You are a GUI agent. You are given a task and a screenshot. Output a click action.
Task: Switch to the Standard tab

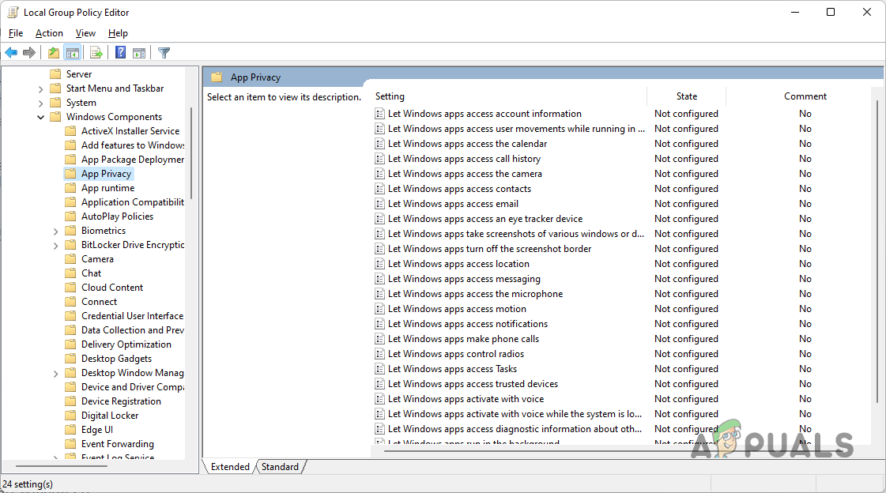(280, 467)
